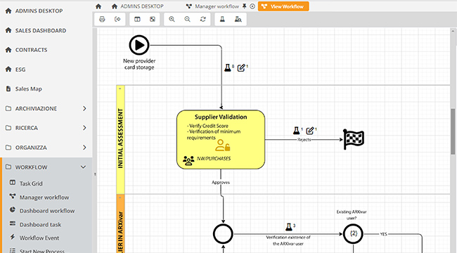This screenshot has width=457, height=253.
Task: Click the split columns view icon
Action: click(x=137, y=19)
